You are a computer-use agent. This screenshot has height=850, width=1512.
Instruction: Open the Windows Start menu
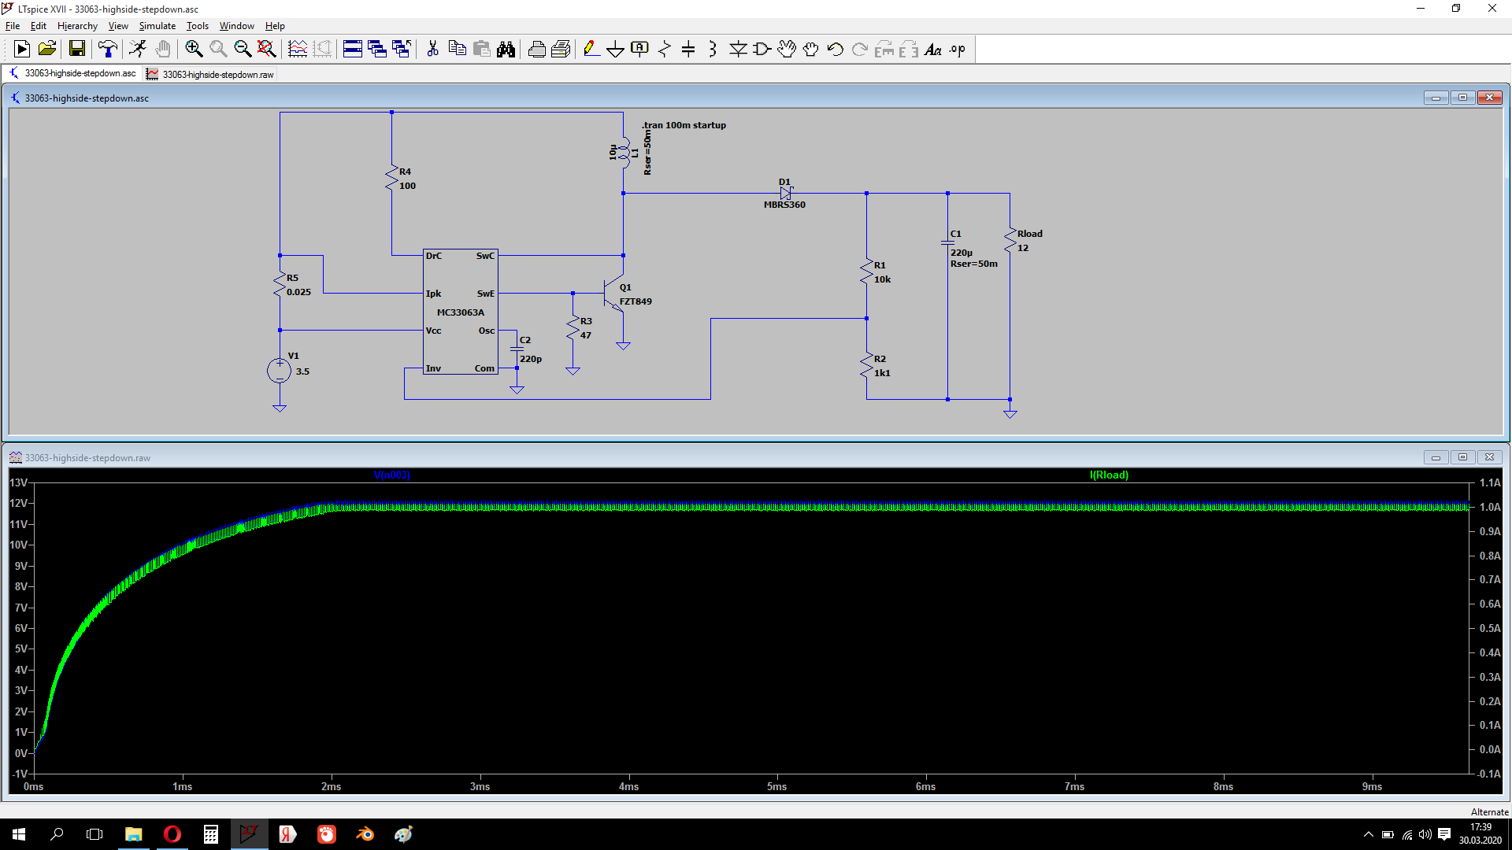(x=19, y=834)
